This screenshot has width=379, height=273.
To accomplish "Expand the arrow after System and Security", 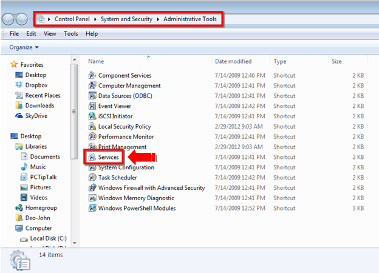I will point(158,19).
